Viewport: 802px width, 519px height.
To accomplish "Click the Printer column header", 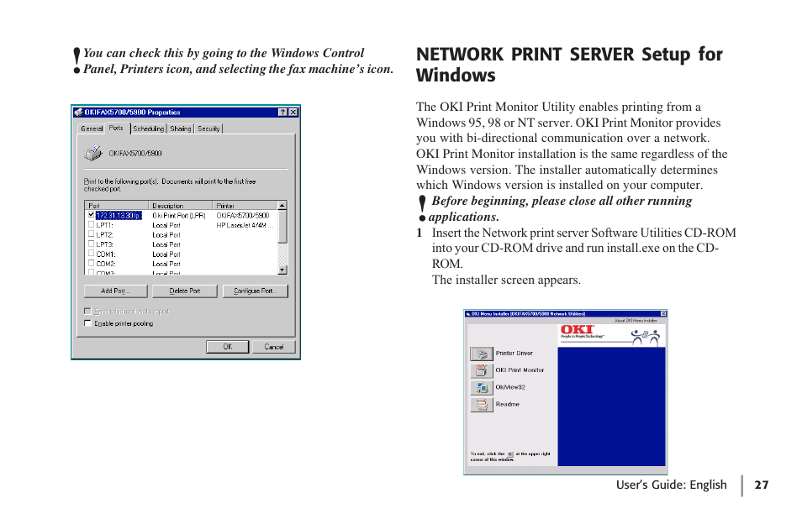I will (x=245, y=206).
